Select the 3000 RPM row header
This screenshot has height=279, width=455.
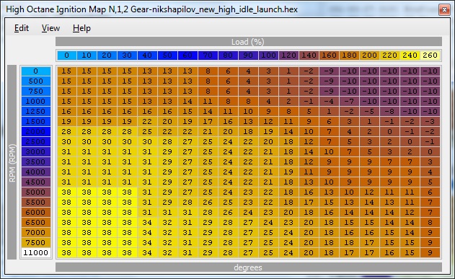click(x=35, y=151)
